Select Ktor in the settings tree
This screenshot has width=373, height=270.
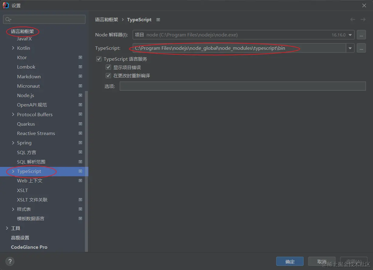coord(22,57)
